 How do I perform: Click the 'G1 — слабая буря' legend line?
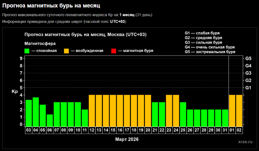(202, 33)
